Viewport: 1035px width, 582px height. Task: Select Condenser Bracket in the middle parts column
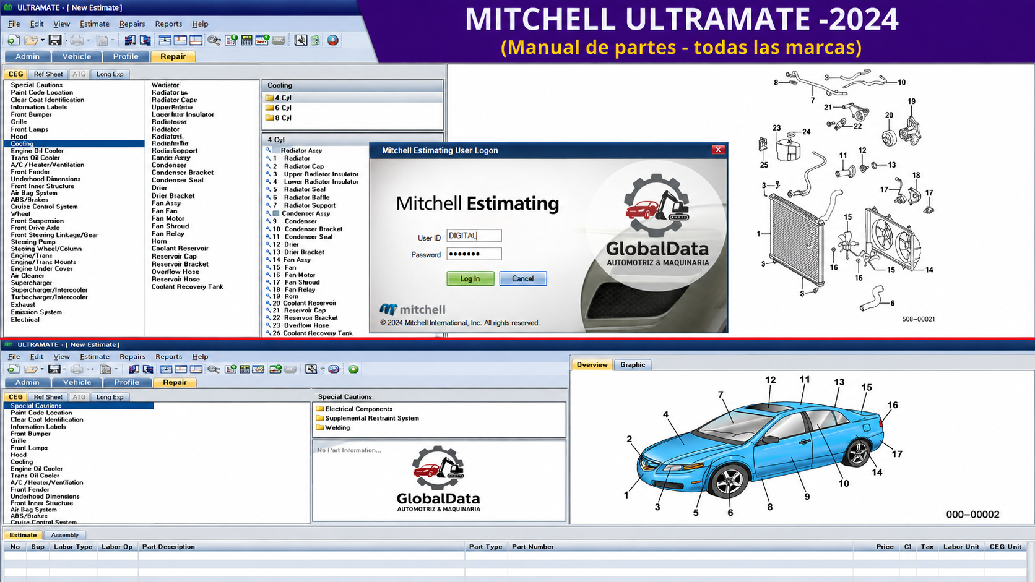[x=183, y=173]
